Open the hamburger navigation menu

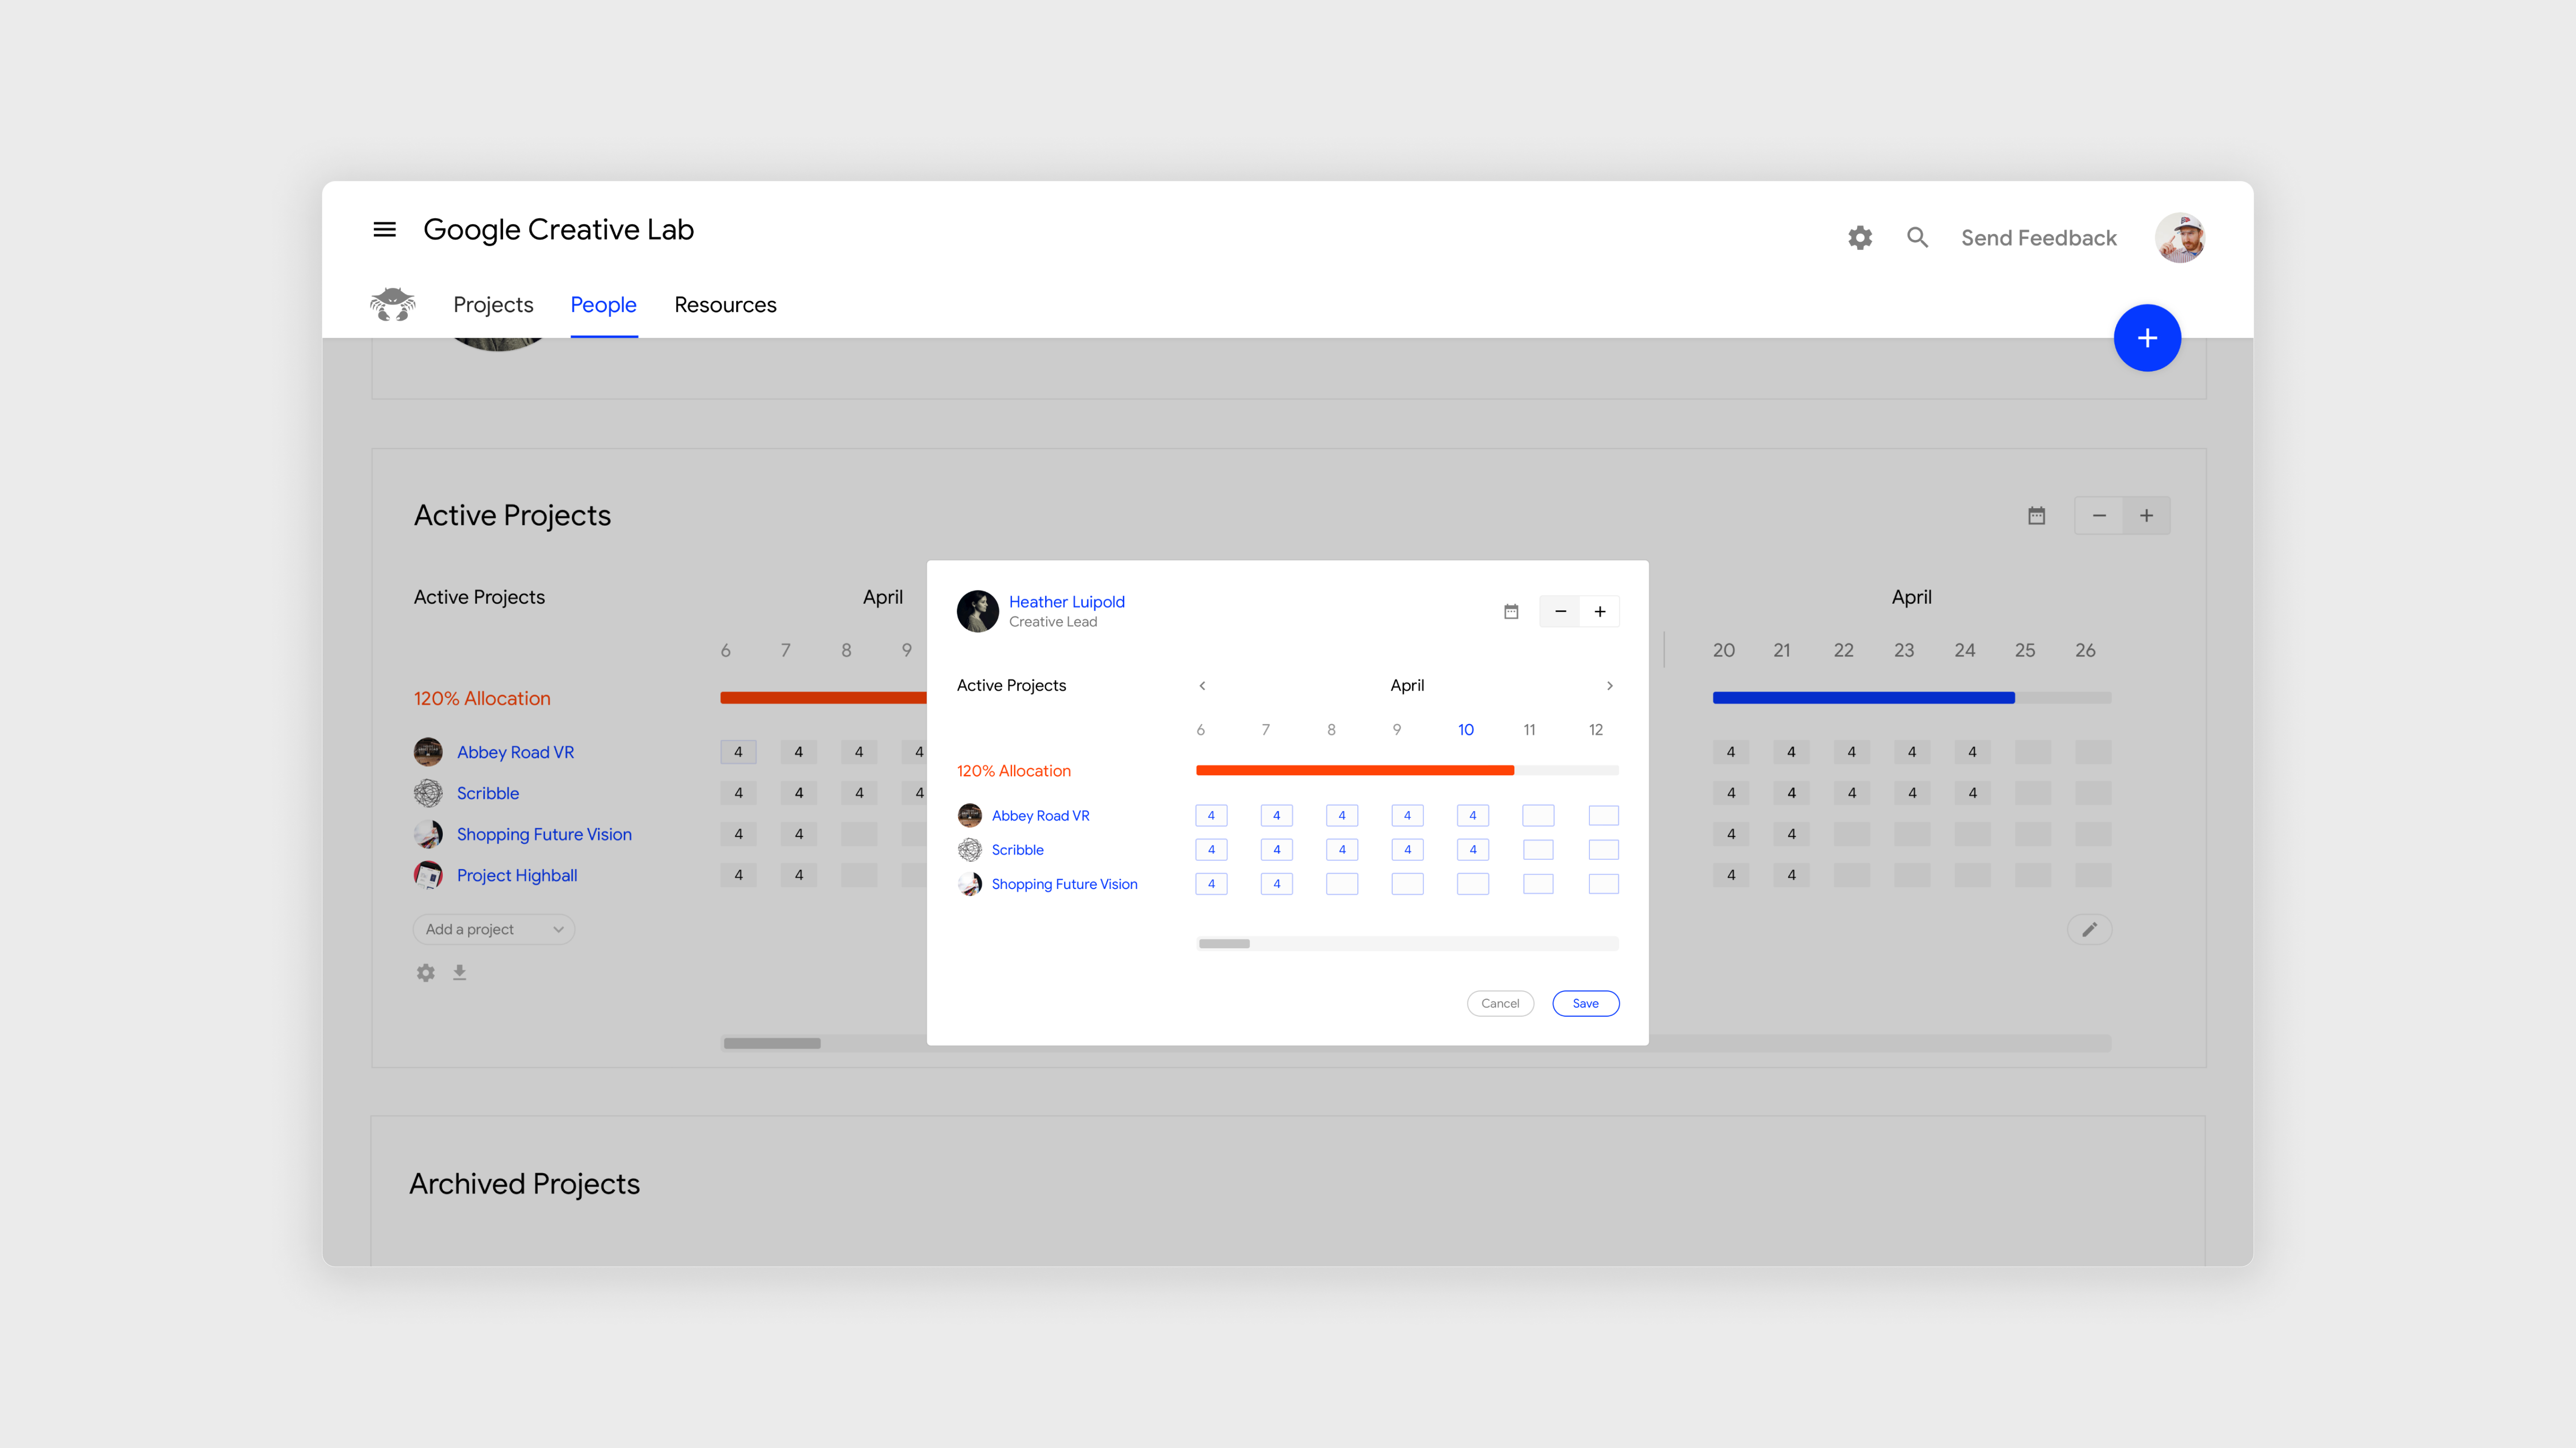click(x=384, y=230)
